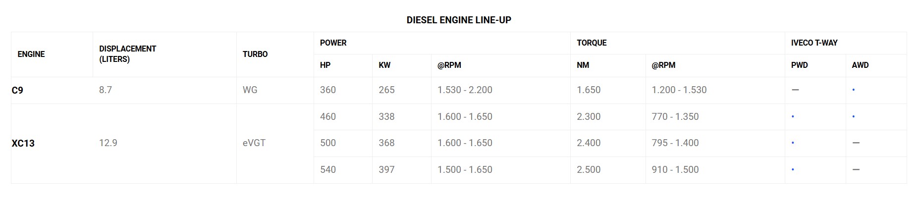Click the PWD dash in the C9 row
The width and height of the screenshot is (920, 211).
(795, 90)
